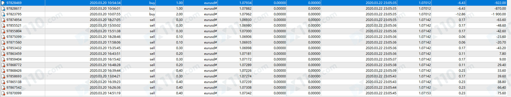Screen dimensions: 511x97
Task: Select ticket number 97875099
Action: 14,37
